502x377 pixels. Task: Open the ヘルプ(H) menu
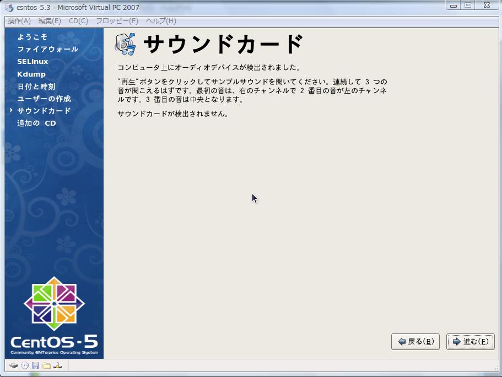[x=161, y=21]
